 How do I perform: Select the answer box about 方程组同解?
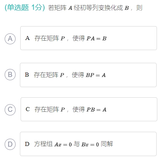tap(88, 144)
